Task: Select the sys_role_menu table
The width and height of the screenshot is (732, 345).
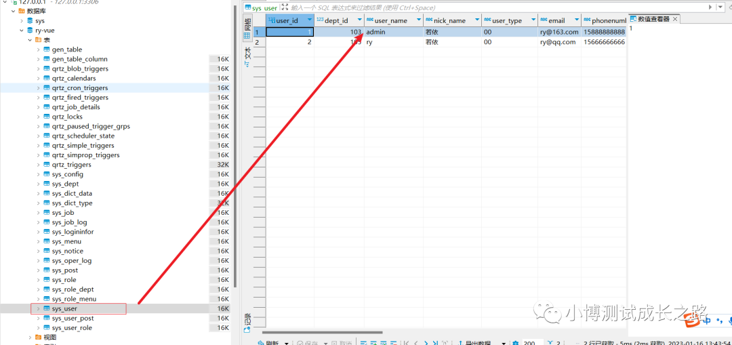Action: [x=74, y=299]
